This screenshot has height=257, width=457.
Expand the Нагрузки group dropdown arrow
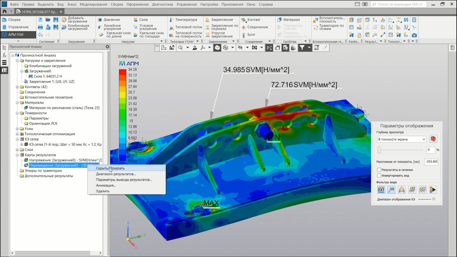[162, 41]
